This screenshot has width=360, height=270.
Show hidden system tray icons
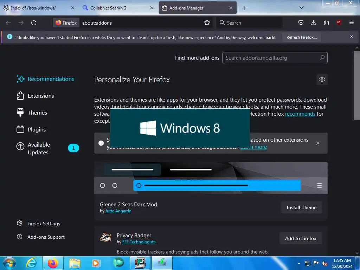coord(299,263)
